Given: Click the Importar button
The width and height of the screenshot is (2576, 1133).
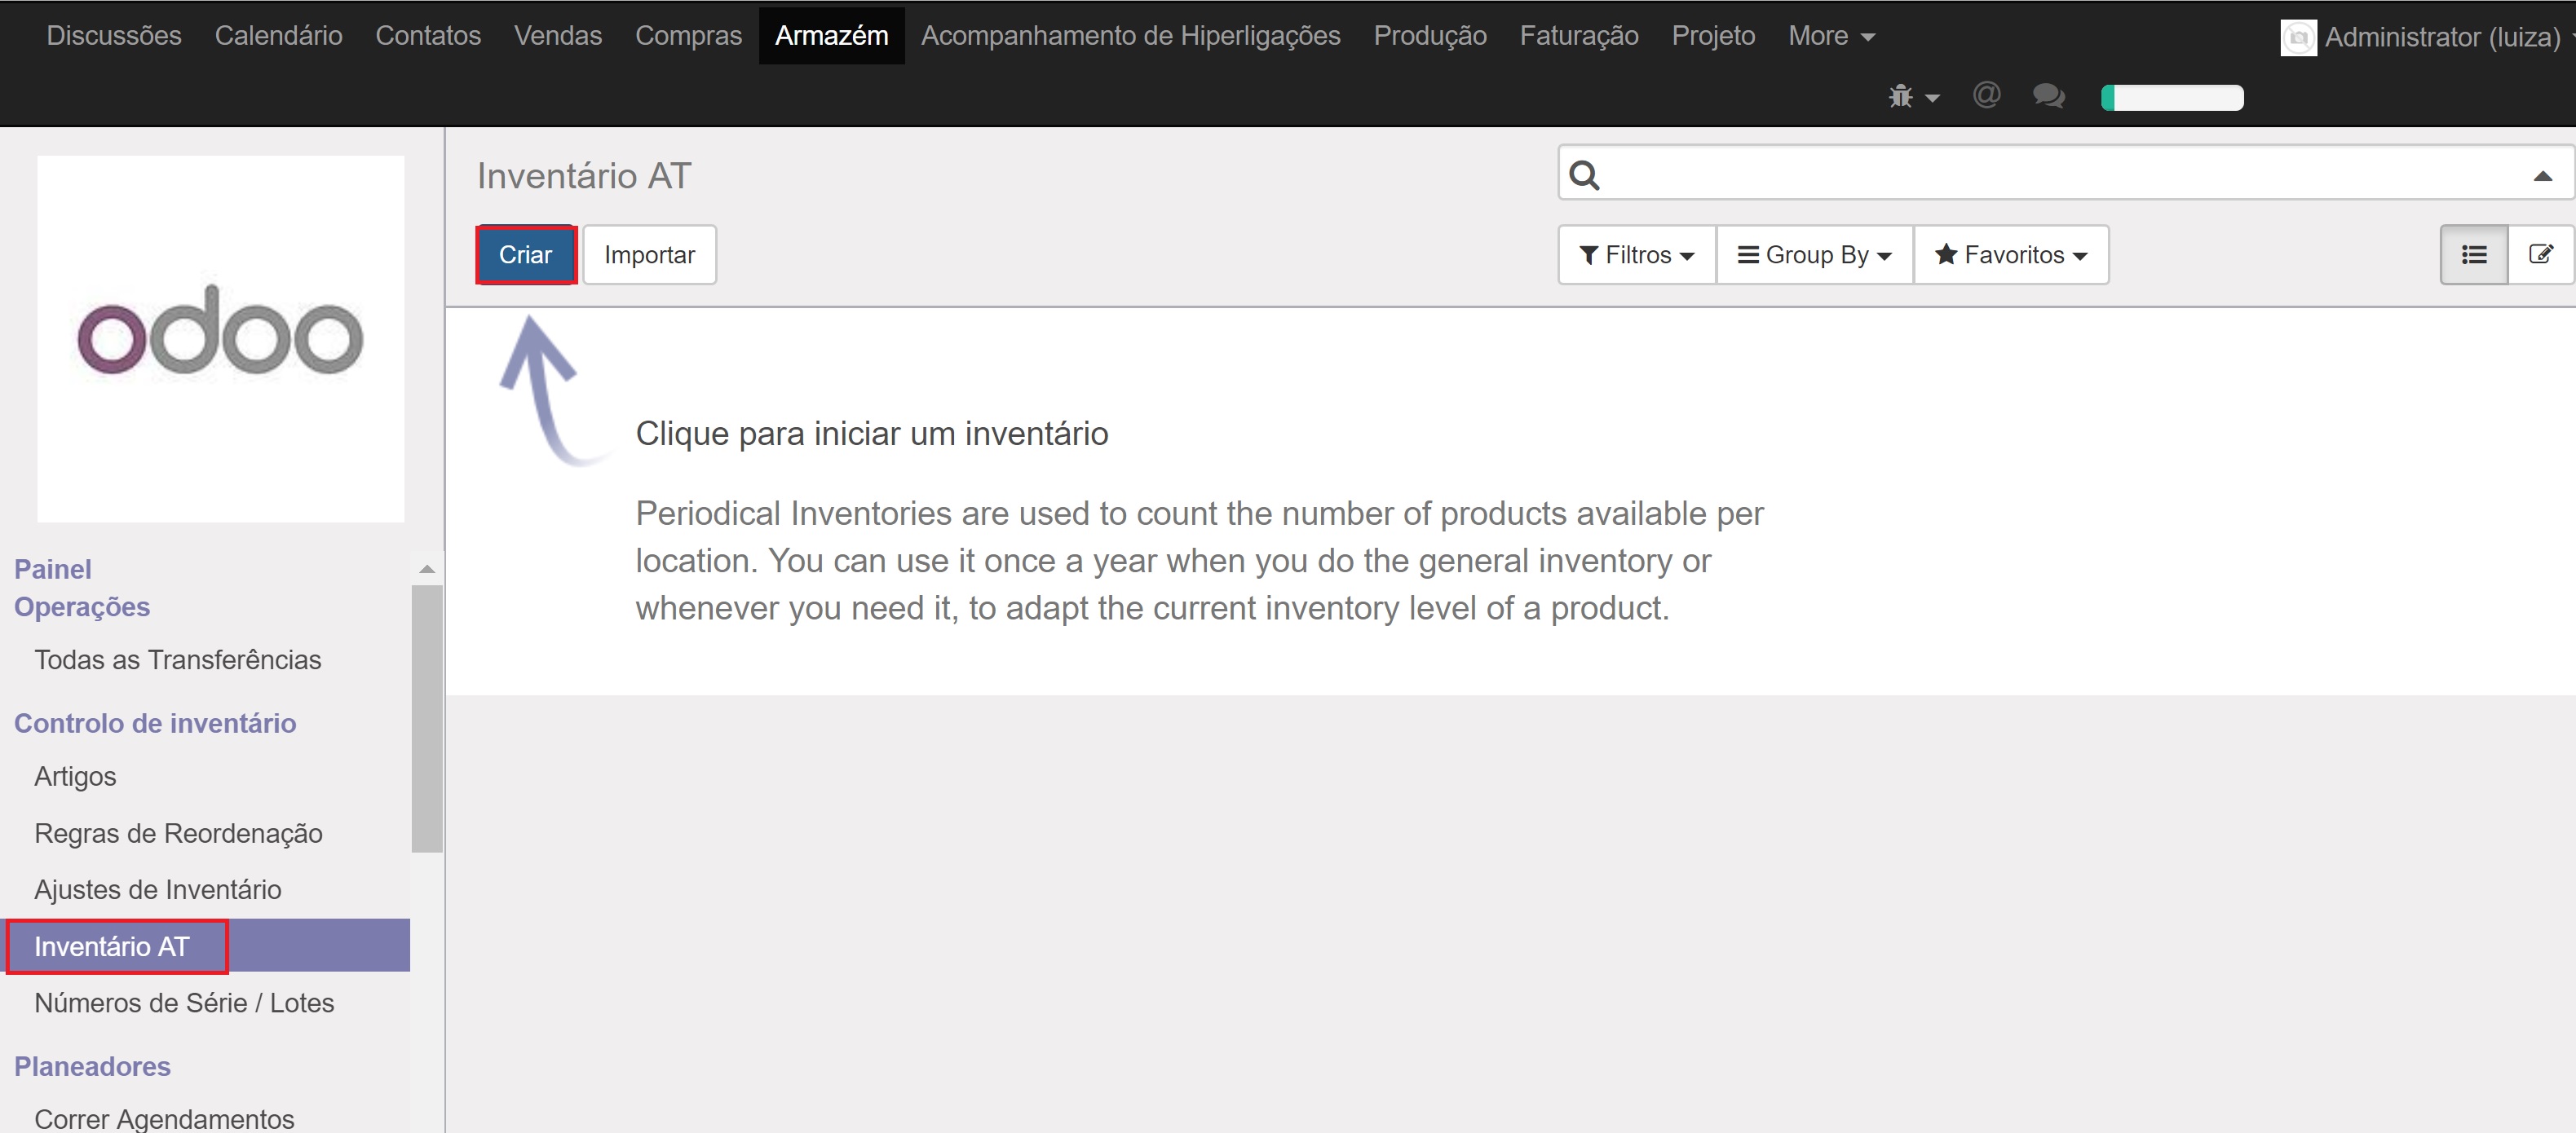Looking at the screenshot, I should 649,255.
